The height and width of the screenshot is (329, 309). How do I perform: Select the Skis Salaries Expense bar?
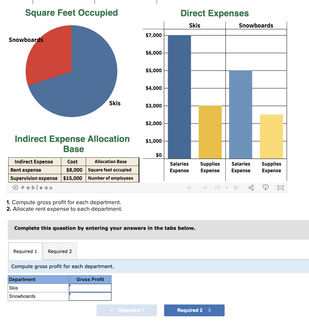click(x=180, y=97)
